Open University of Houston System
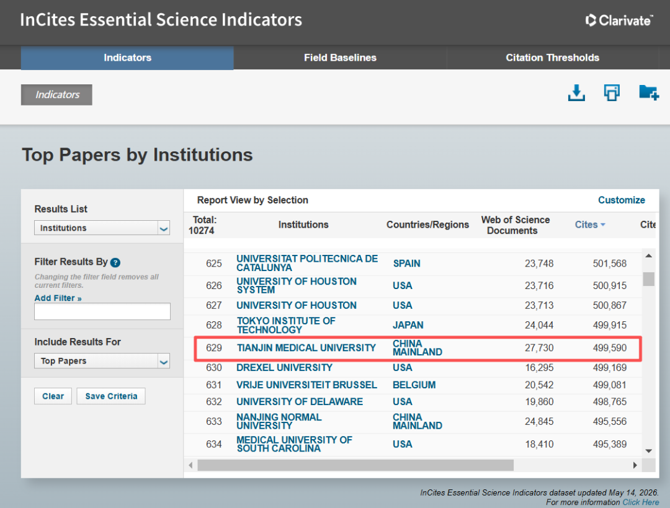This screenshot has height=508, width=670. click(x=296, y=285)
